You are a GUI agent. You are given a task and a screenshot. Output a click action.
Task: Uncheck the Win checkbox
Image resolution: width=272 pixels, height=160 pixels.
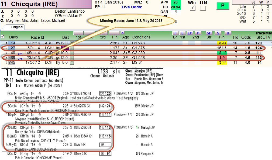tap(192, 8)
